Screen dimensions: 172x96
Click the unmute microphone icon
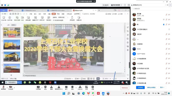[x=3, y=87]
